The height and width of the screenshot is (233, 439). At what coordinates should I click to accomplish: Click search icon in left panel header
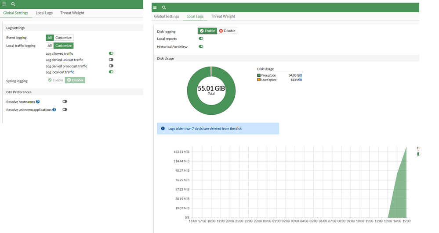(x=13, y=4)
